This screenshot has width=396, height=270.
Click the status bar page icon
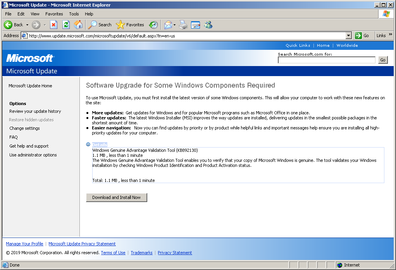[x=5, y=265]
